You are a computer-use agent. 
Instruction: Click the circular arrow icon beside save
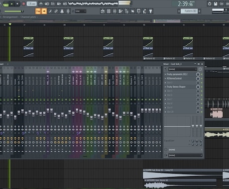pyautogui.click(x=210, y=3)
